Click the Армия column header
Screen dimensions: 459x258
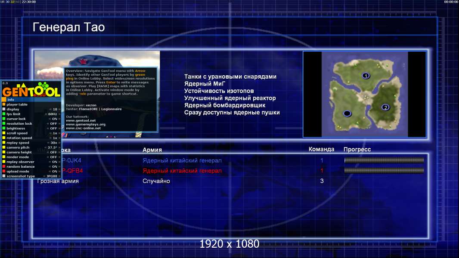tap(152, 150)
